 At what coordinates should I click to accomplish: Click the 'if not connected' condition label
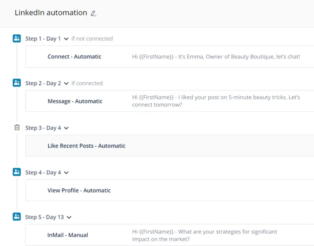(91, 39)
